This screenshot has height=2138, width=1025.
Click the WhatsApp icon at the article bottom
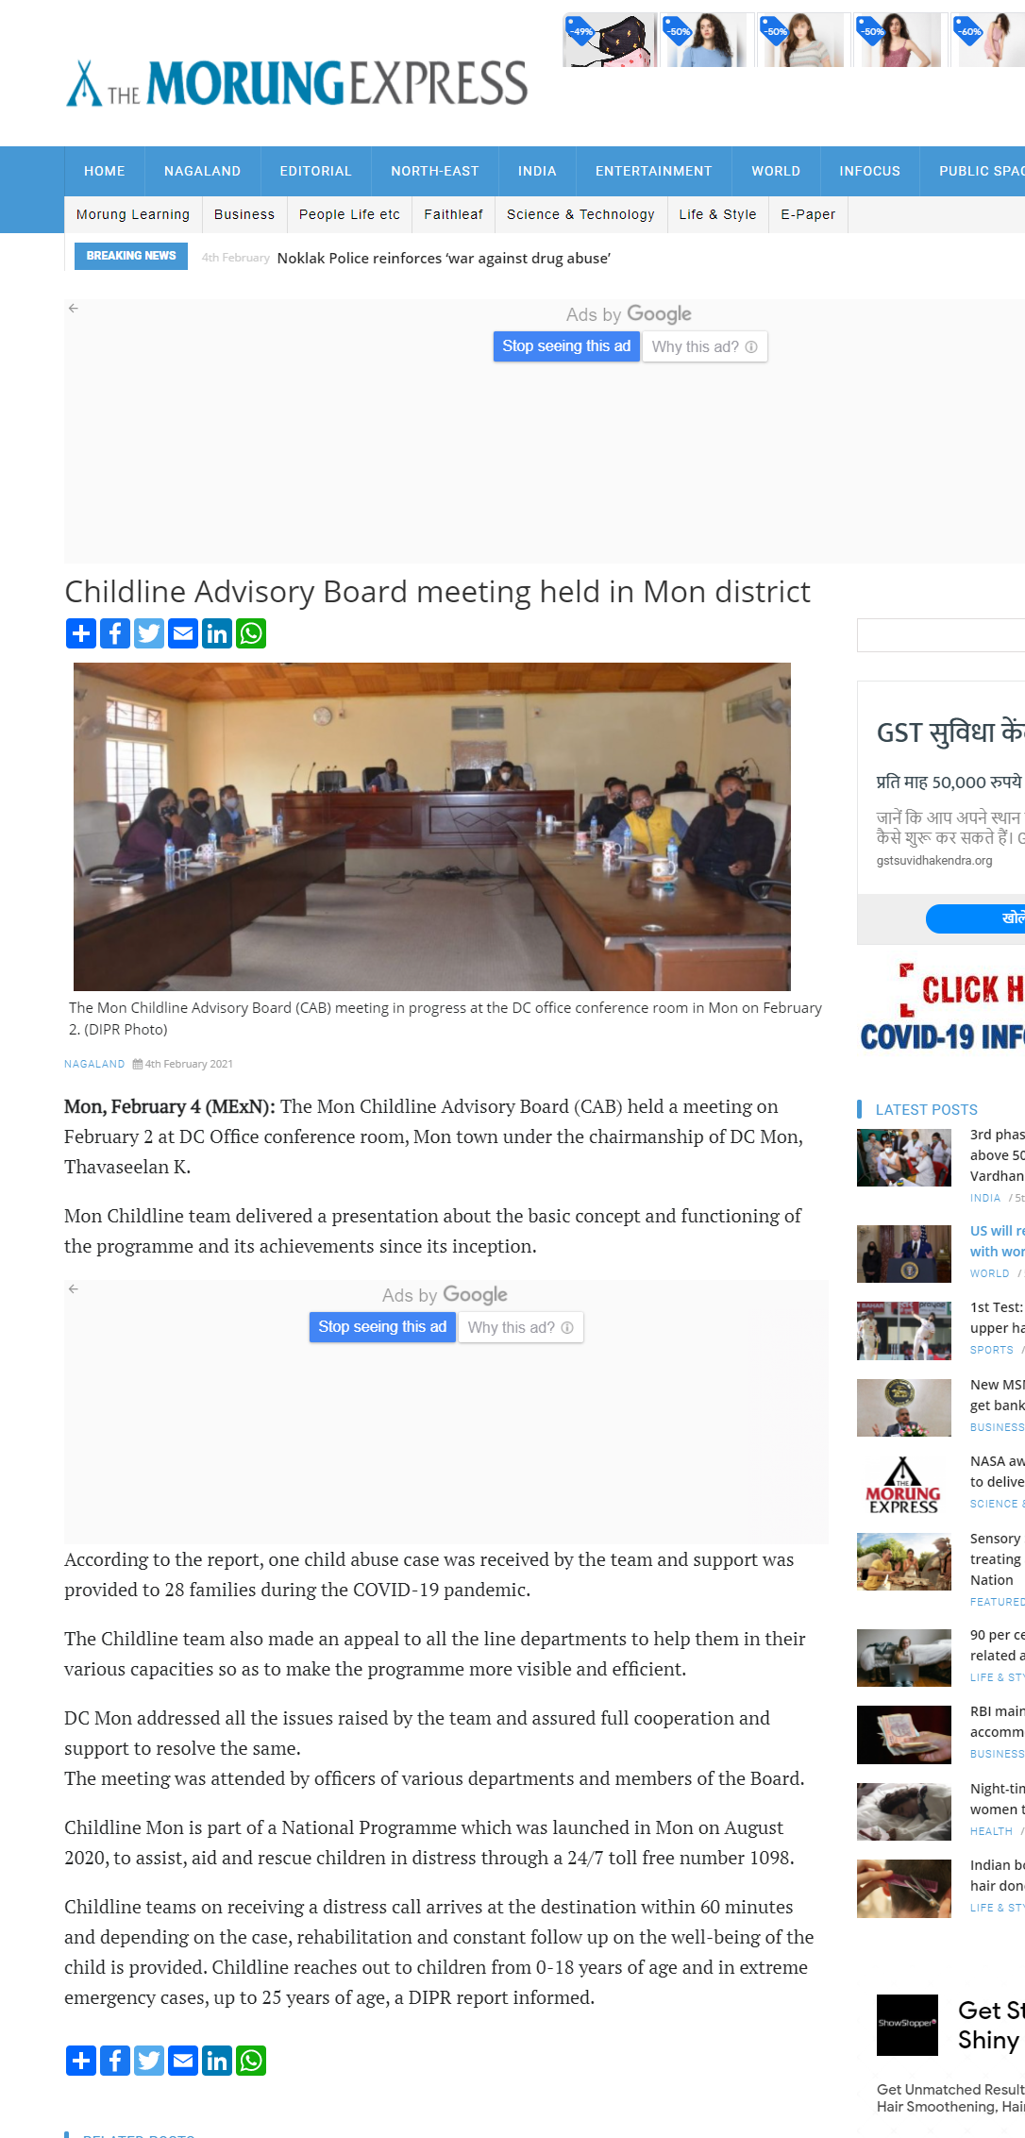[x=251, y=2060]
